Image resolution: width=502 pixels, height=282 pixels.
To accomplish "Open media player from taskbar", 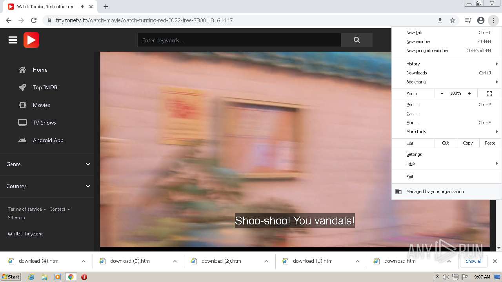I will click(x=57, y=277).
